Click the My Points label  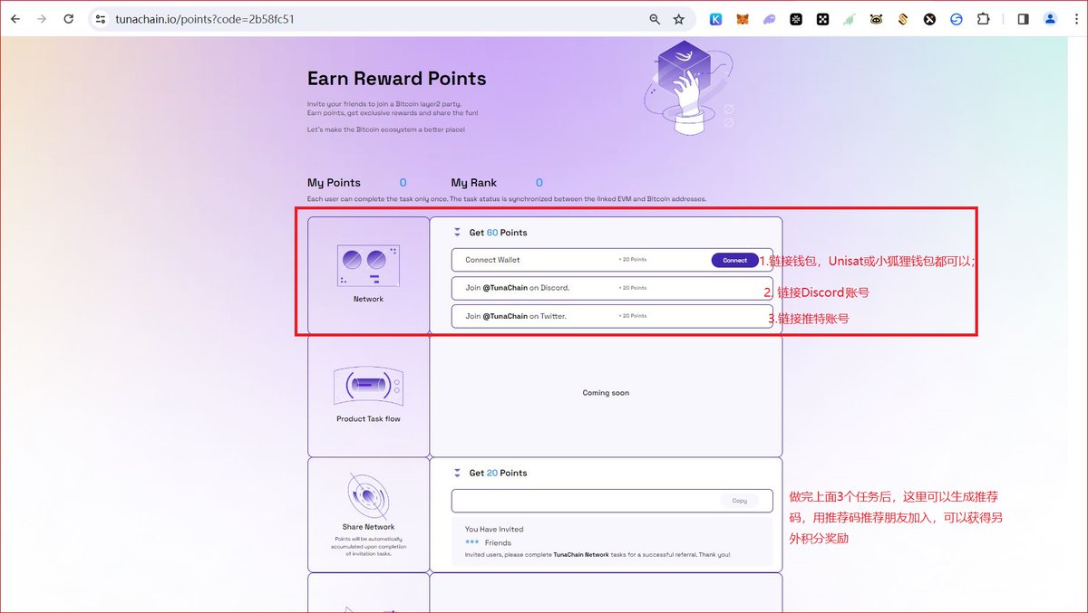click(x=334, y=183)
